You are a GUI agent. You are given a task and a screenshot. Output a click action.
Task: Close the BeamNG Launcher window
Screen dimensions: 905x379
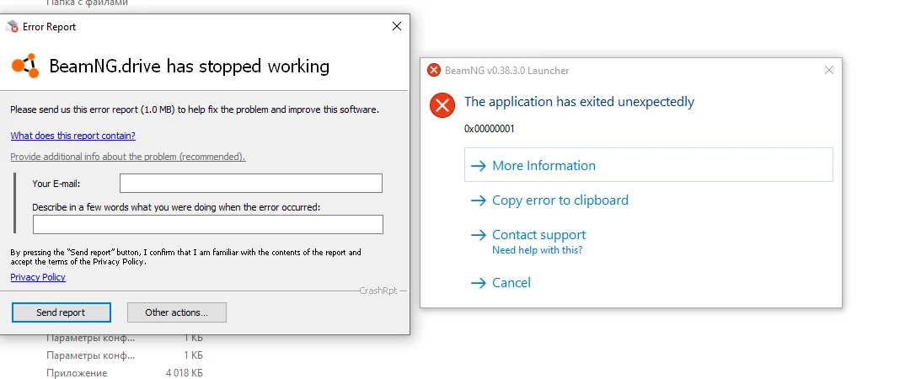click(x=829, y=71)
